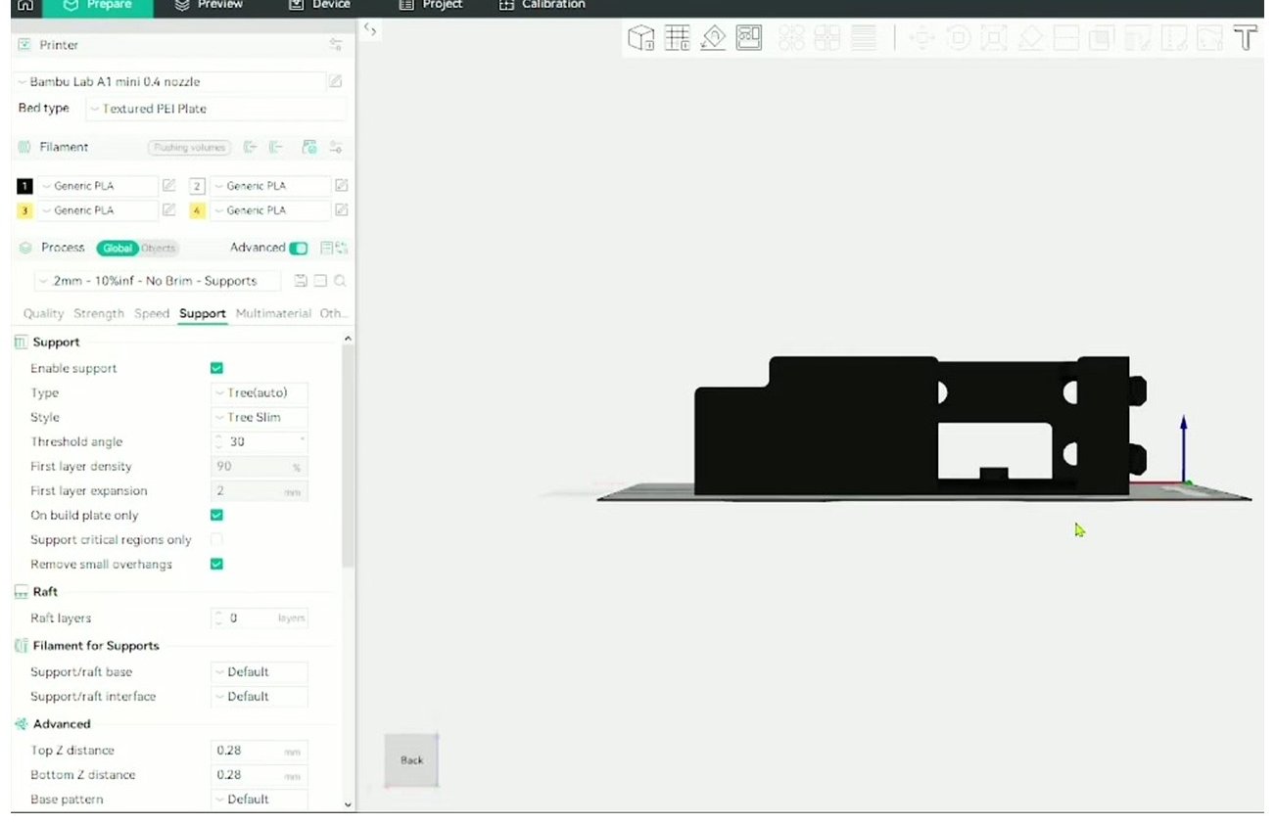
Task: Switch to the Preview tab
Action: [x=209, y=6]
